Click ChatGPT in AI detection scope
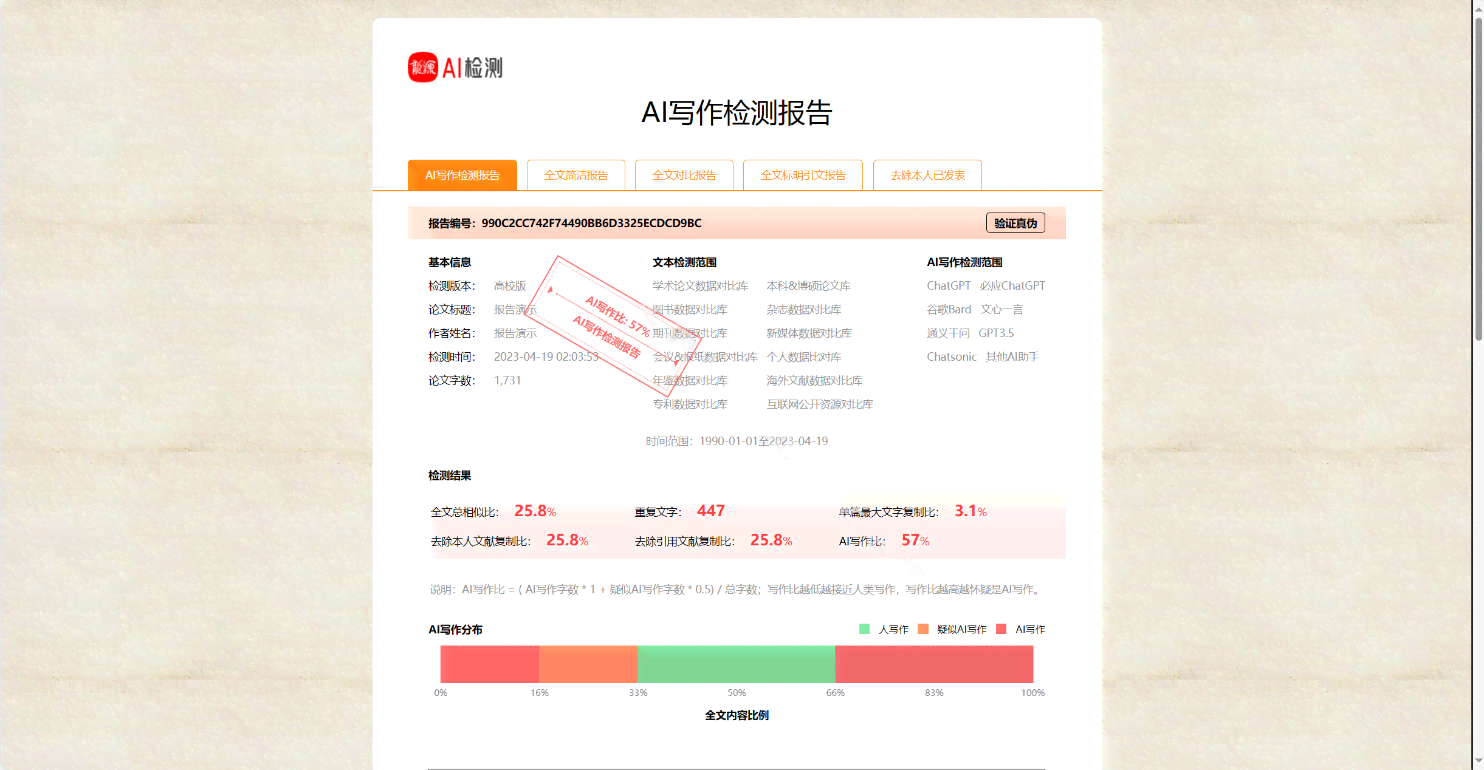This screenshot has width=1484, height=770. pyautogui.click(x=949, y=286)
